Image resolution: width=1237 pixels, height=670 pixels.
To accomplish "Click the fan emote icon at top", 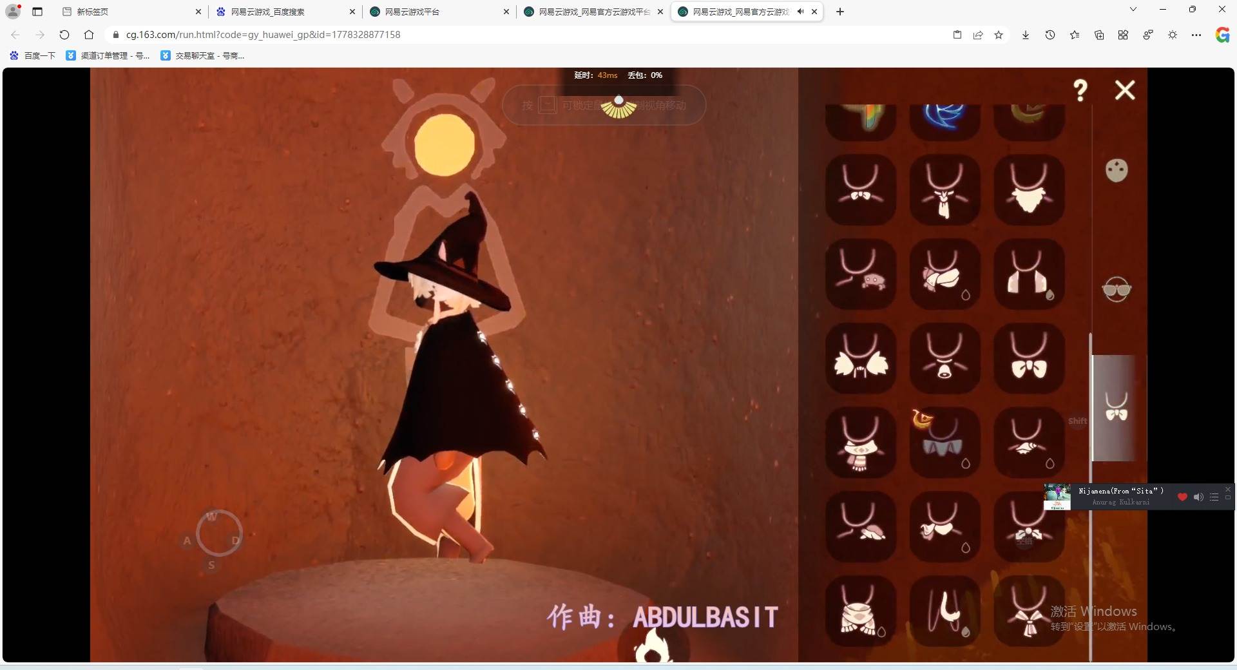I will tap(618, 107).
